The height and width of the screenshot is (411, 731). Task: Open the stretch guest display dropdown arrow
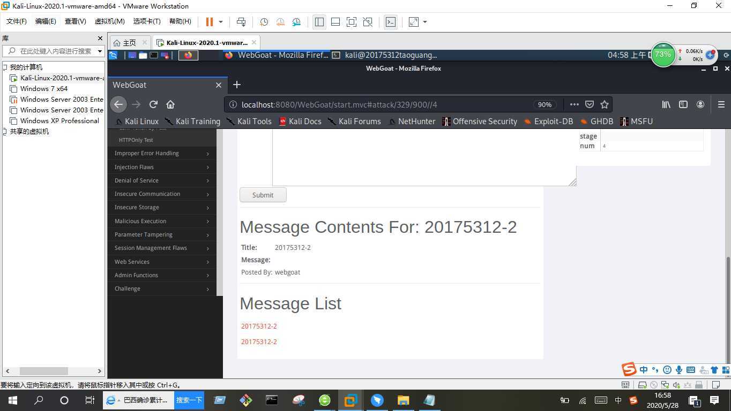[x=425, y=22]
